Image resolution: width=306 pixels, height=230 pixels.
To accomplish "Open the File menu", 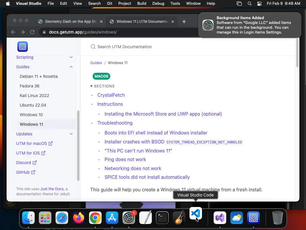I will click(51, 4).
